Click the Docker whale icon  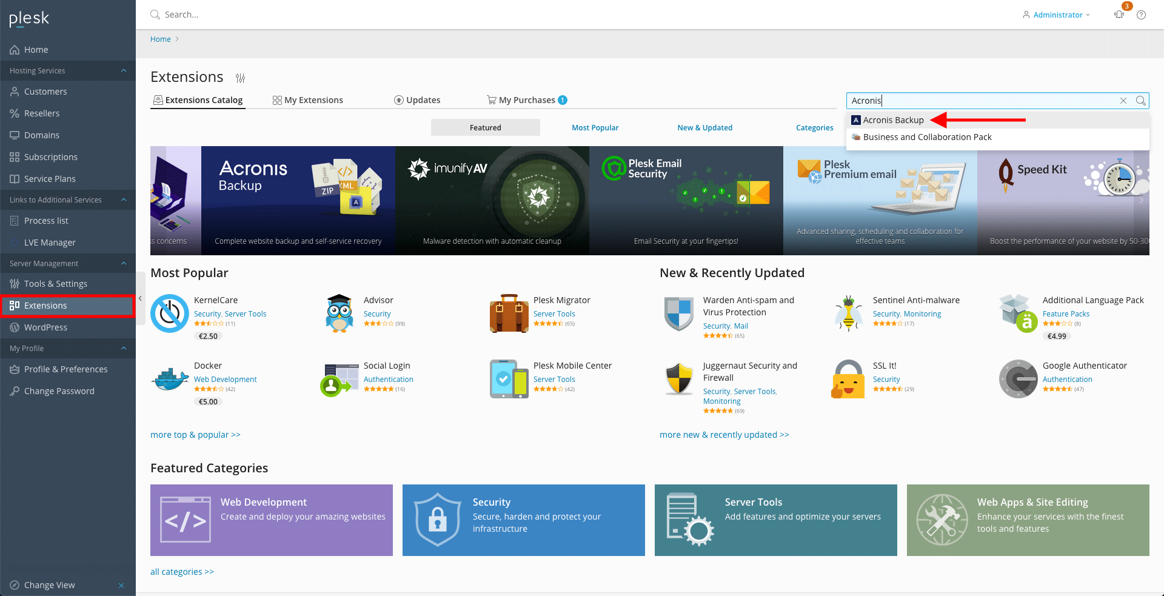(170, 379)
